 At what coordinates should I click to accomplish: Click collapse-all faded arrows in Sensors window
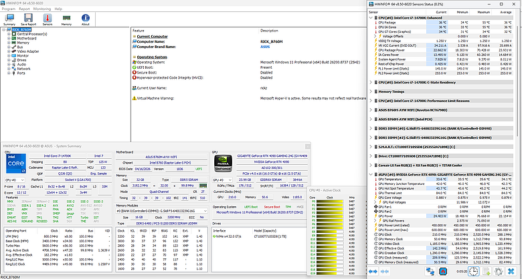pyautogui.click(x=385, y=272)
